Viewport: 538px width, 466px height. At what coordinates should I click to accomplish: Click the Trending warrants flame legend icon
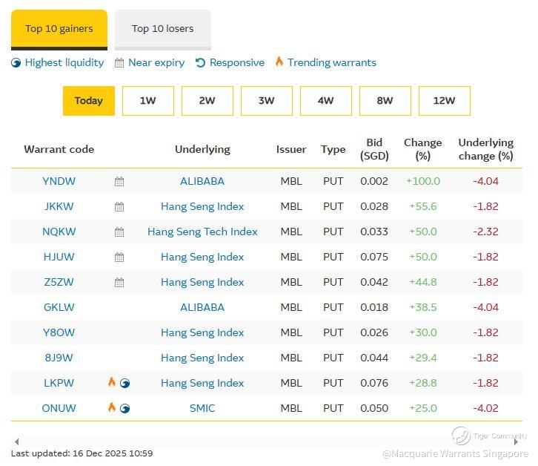coord(279,62)
